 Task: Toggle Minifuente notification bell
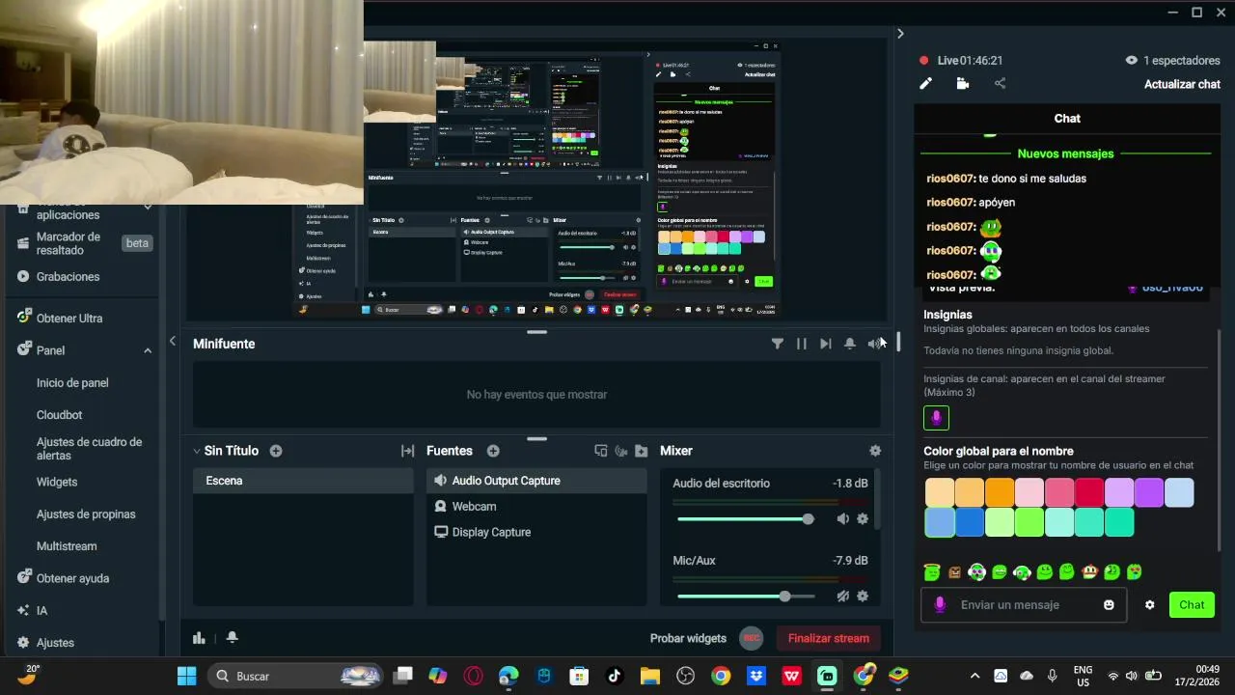tap(850, 344)
